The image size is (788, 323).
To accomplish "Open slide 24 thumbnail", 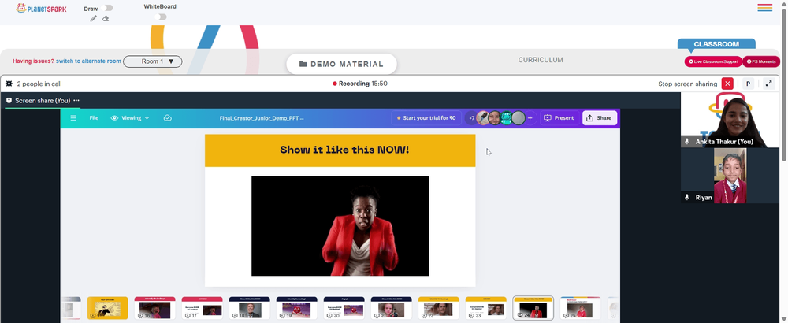I will tap(533, 308).
